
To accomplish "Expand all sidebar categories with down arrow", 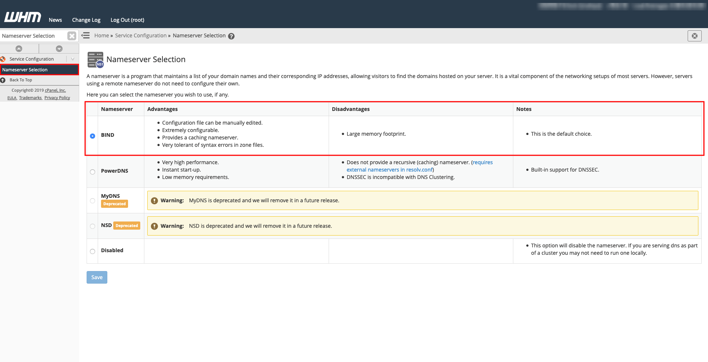I will (x=59, y=49).
